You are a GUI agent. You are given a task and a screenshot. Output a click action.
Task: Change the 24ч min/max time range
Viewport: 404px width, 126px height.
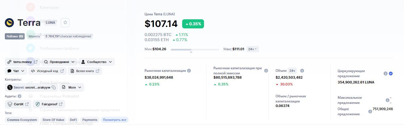coord(253,49)
